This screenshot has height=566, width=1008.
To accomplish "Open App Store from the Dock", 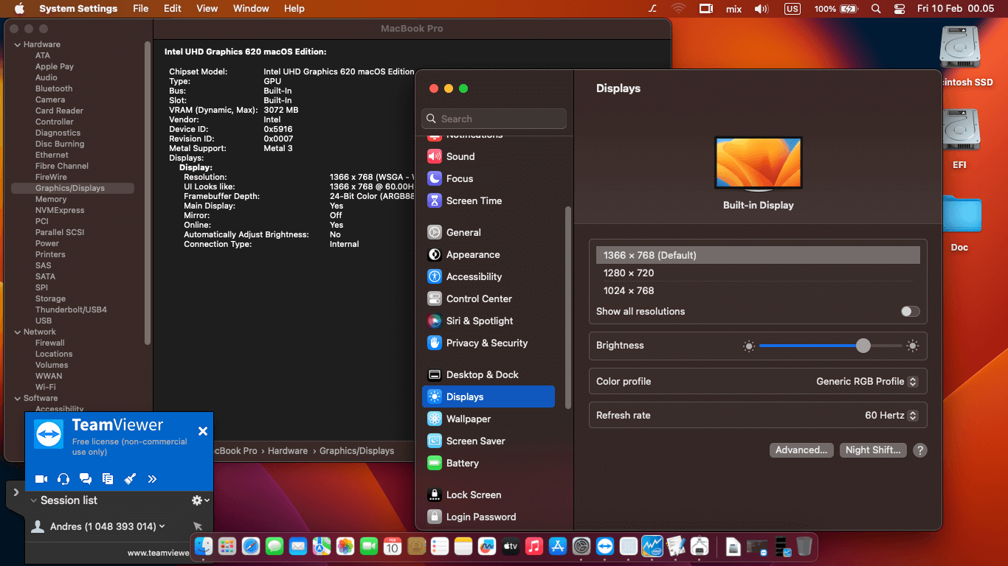I will pos(558,546).
